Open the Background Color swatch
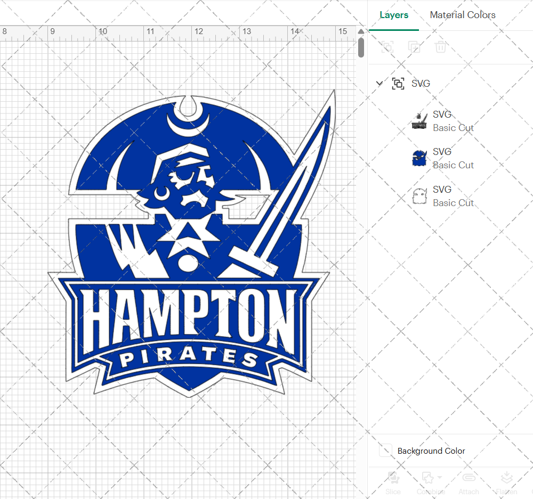Screen dimensions: 533x499 pyautogui.click(x=385, y=451)
